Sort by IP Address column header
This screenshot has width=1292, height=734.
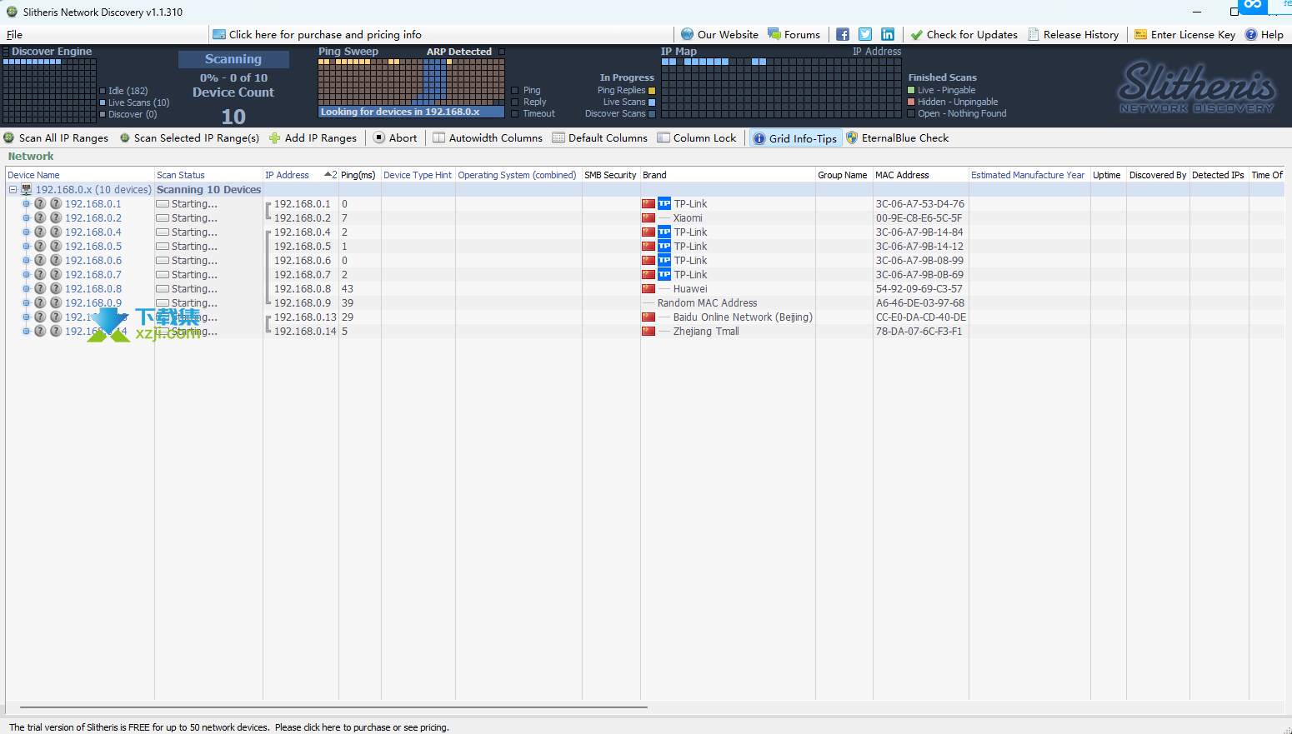coord(301,175)
